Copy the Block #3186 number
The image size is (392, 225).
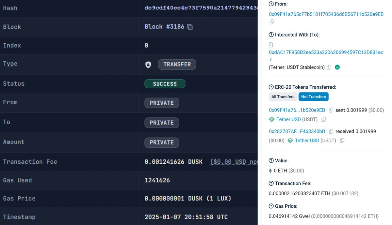tap(190, 27)
